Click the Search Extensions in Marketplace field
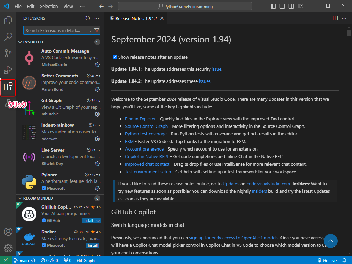Viewport: 352px width, 264px height. [x=54, y=30]
